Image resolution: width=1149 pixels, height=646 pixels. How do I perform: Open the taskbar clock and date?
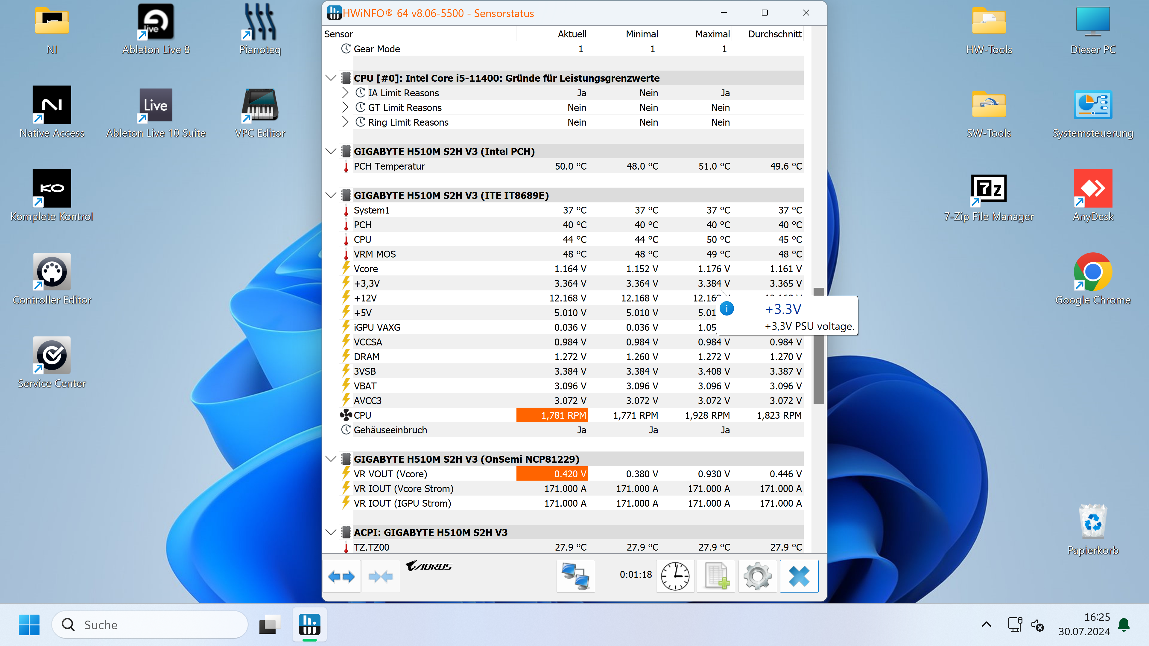[x=1084, y=624]
